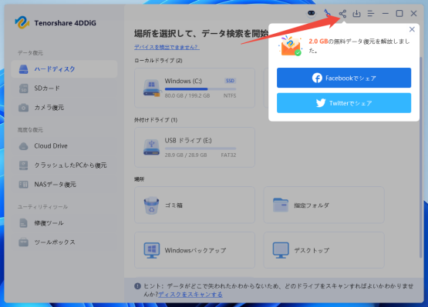Share on Twitter button
Viewport: 428px width, 307px height.
pyautogui.click(x=344, y=103)
